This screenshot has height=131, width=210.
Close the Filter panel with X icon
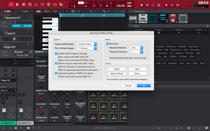click(x=208, y=26)
